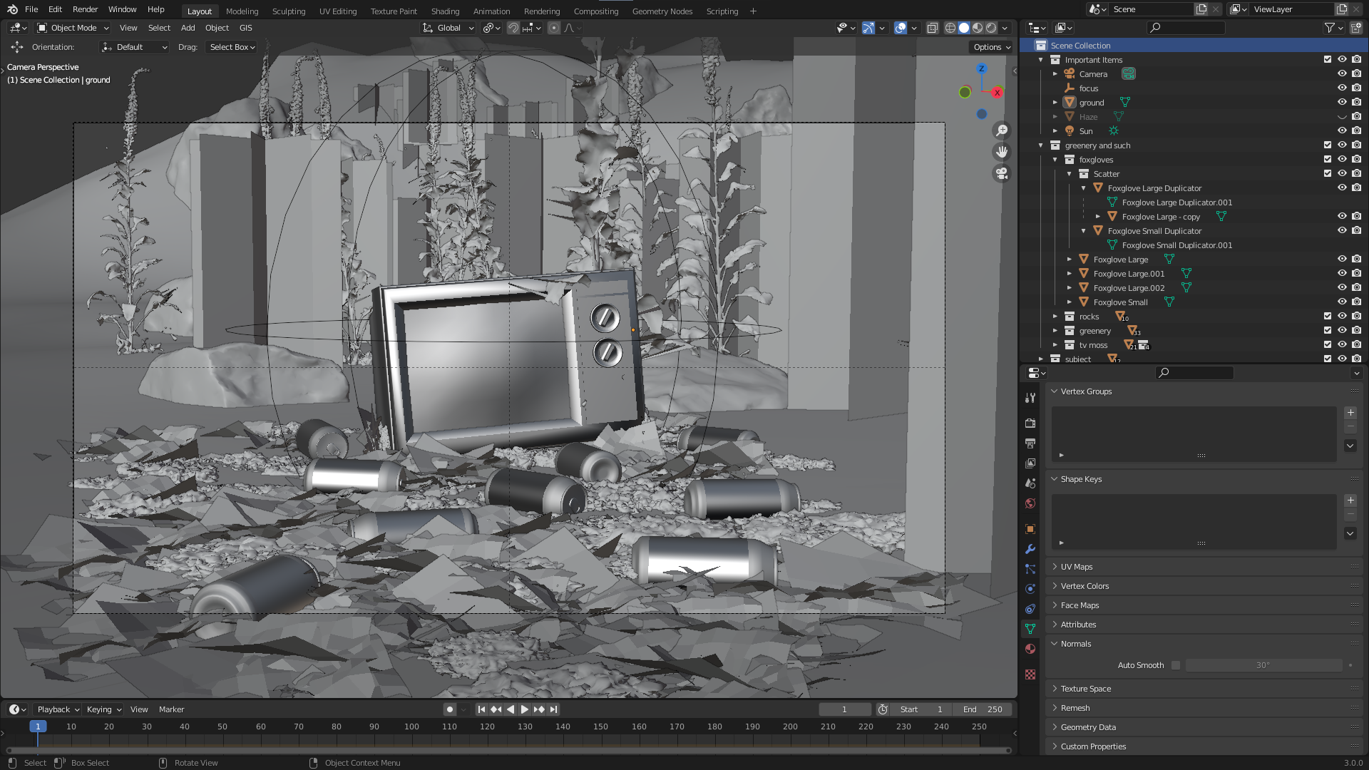Open the viewport Options dropdown
This screenshot has height=770, width=1369.
coord(992,47)
